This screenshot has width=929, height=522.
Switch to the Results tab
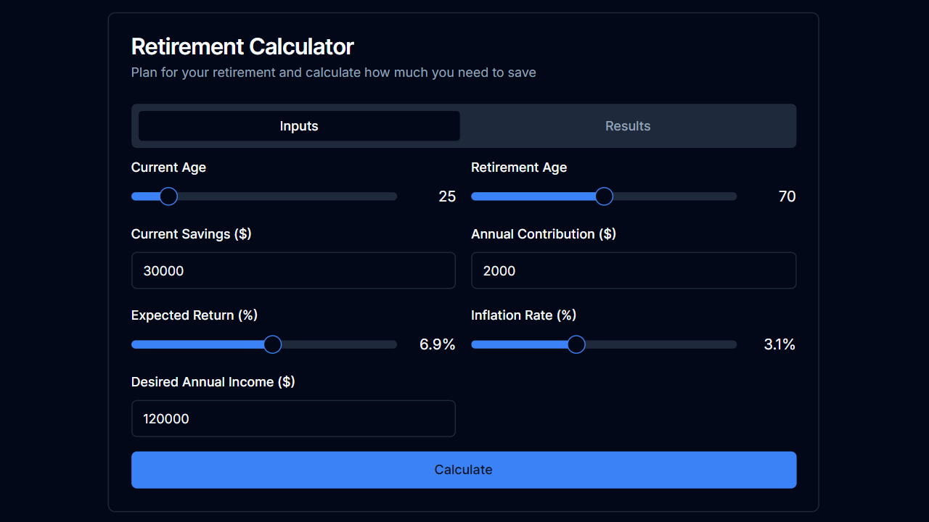628,125
